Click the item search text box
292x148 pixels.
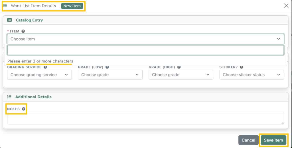pos(145,50)
